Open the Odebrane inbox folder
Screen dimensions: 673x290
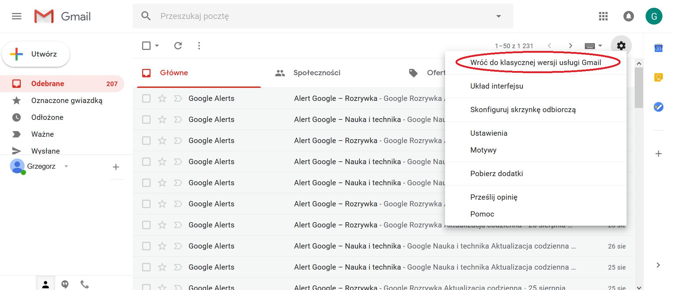tap(47, 84)
